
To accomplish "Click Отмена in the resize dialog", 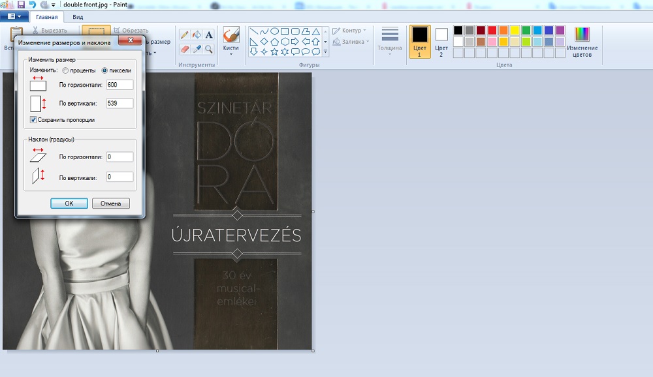I will 111,204.
